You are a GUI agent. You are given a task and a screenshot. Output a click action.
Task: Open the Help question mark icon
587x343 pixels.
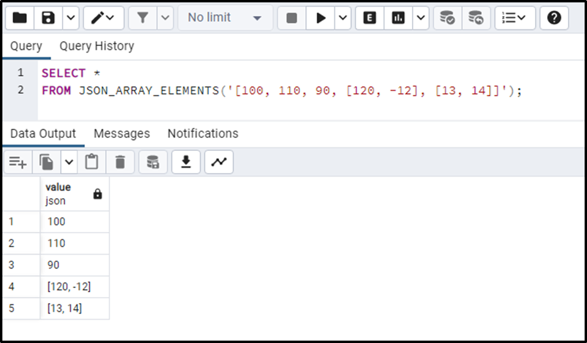pyautogui.click(x=554, y=17)
